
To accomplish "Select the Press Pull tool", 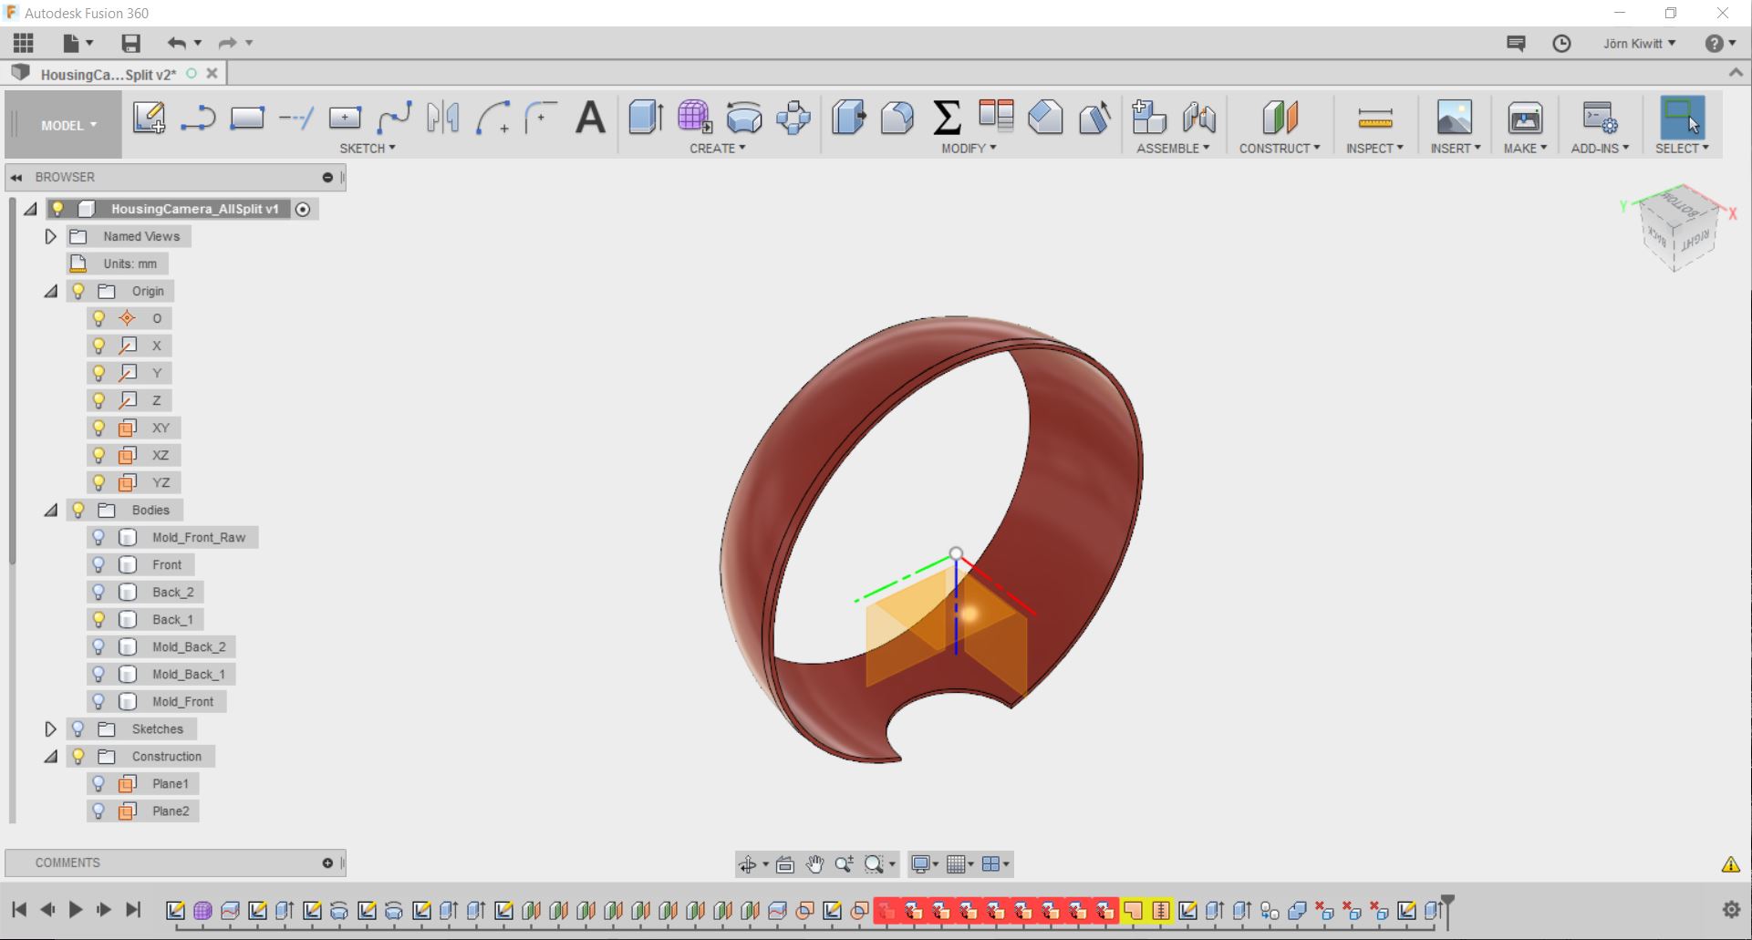I will point(849,118).
